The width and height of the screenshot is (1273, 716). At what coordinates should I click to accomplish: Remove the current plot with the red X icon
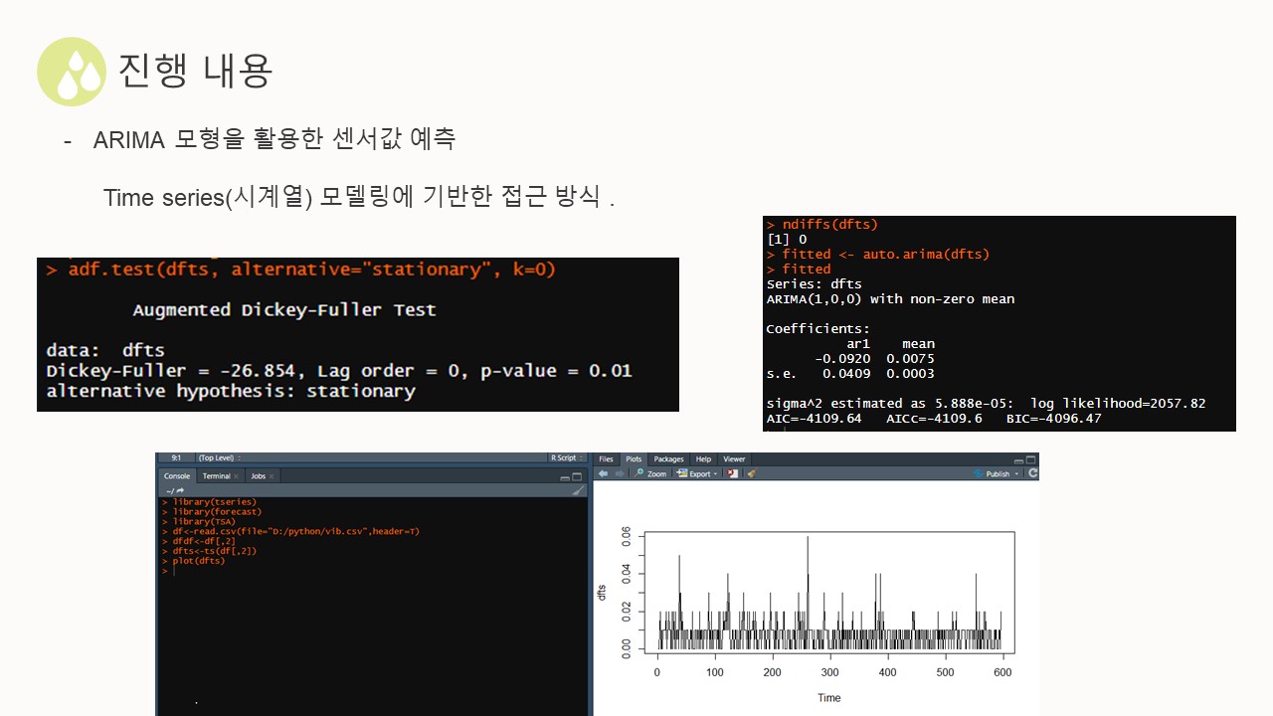click(734, 473)
